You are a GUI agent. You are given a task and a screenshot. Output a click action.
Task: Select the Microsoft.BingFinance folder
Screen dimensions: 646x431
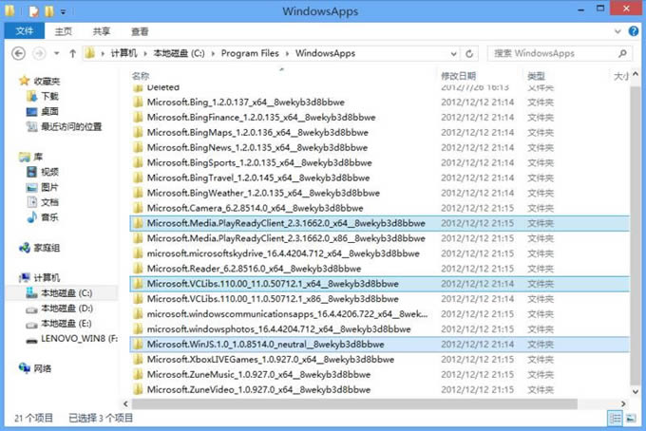pyautogui.click(x=261, y=118)
